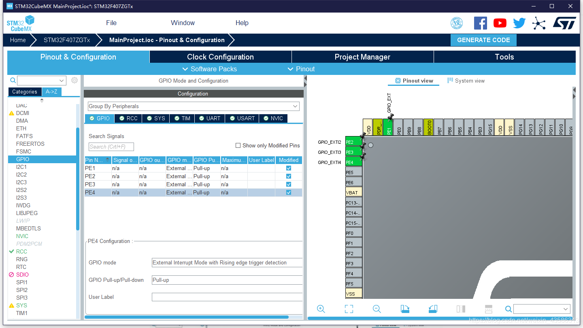Toggle the Modified checkbox for PE1
583x328 pixels.
[x=289, y=168]
